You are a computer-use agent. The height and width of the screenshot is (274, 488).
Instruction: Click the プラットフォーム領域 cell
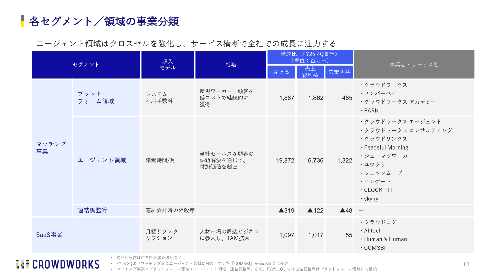tap(106, 98)
